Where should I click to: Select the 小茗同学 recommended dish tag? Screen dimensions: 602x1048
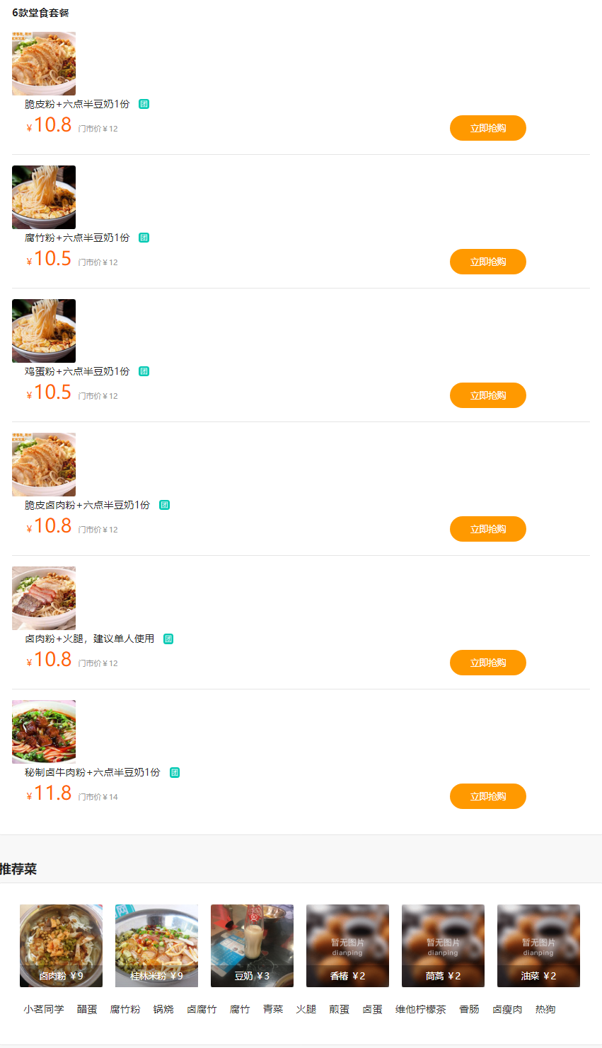(44, 1009)
